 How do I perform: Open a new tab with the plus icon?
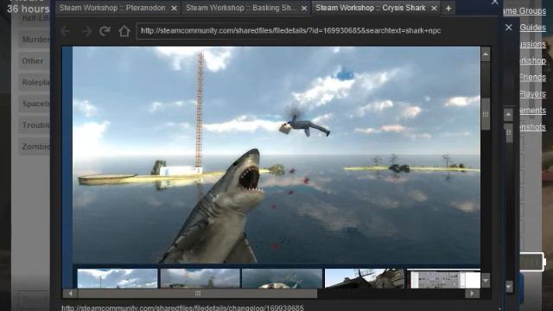(448, 8)
